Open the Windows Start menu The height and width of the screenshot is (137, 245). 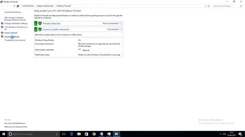(3, 134)
